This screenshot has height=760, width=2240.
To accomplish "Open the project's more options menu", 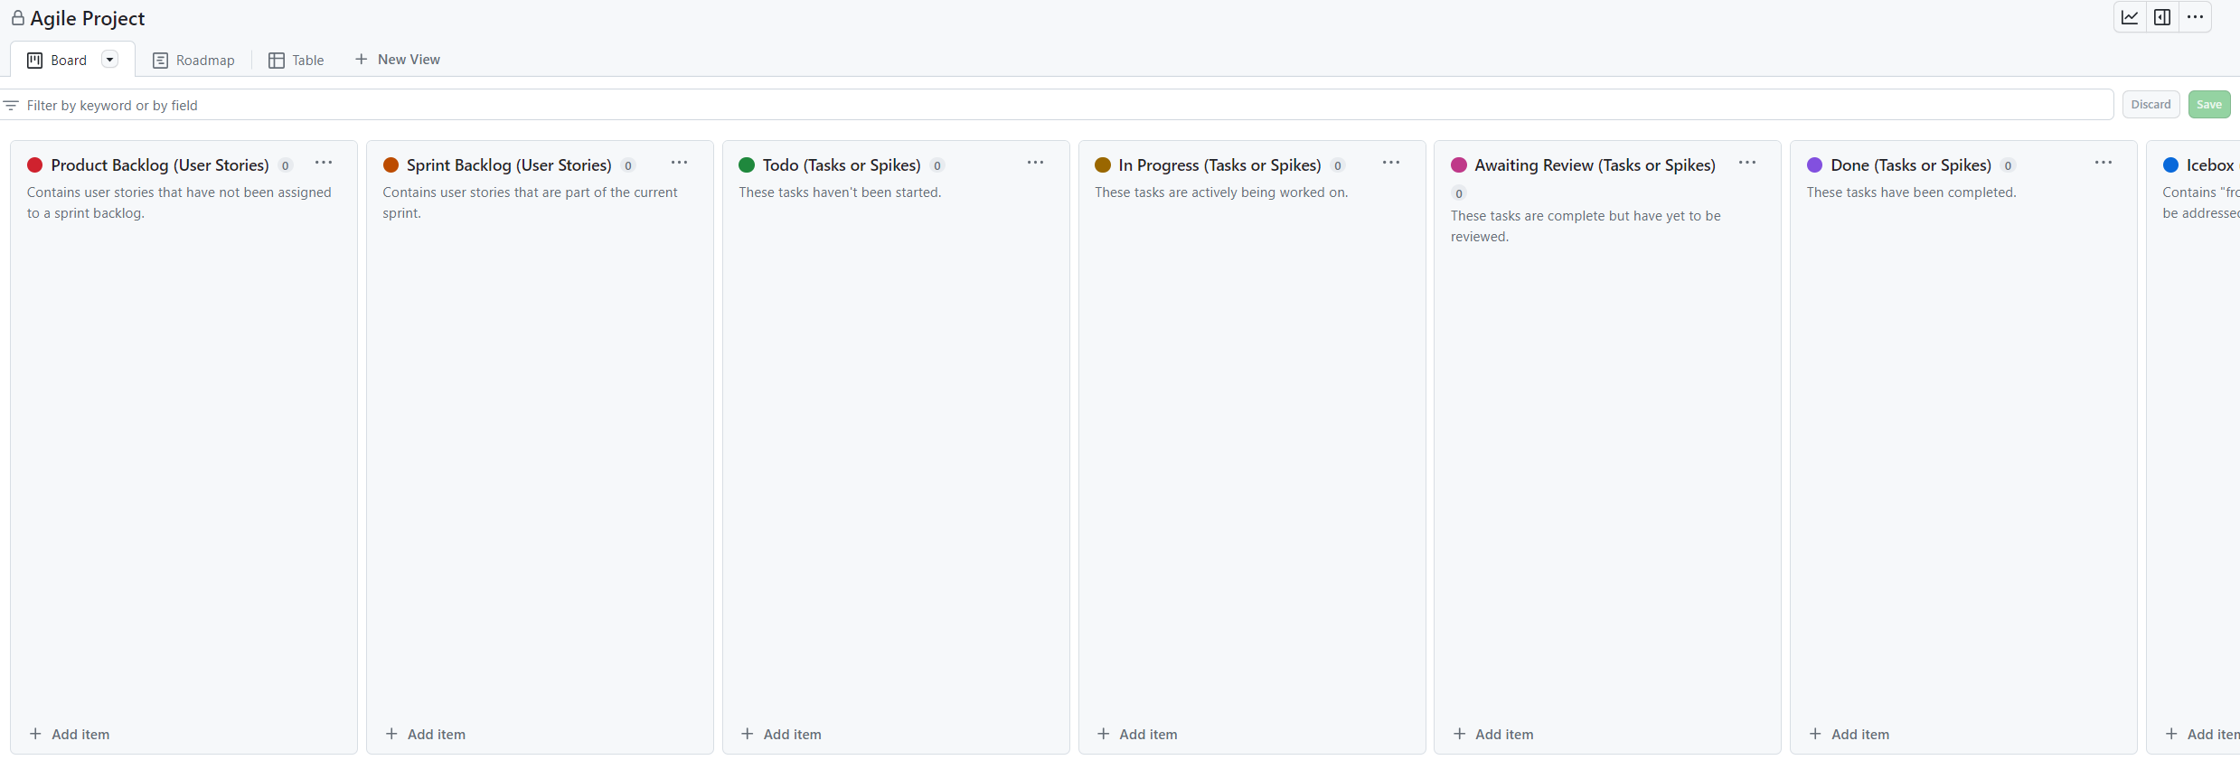I will tap(2195, 17).
